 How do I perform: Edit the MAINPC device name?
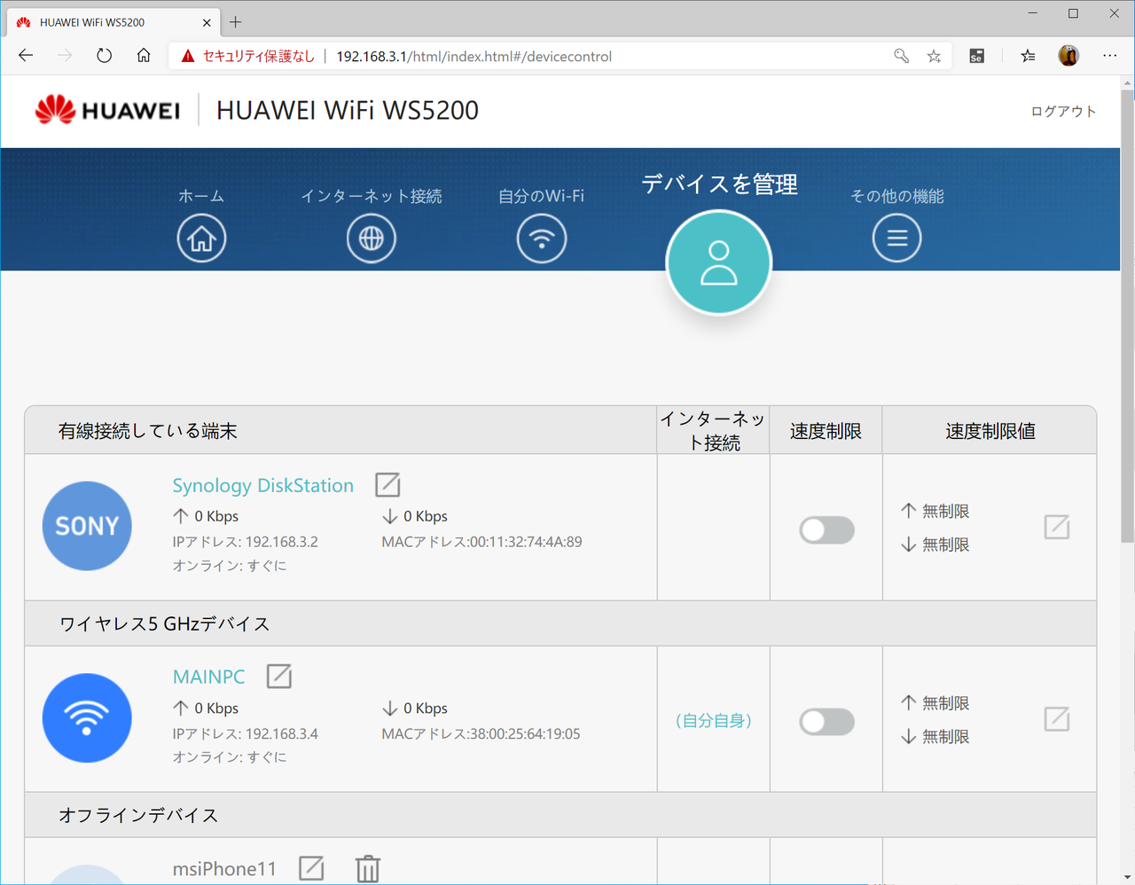click(x=279, y=677)
